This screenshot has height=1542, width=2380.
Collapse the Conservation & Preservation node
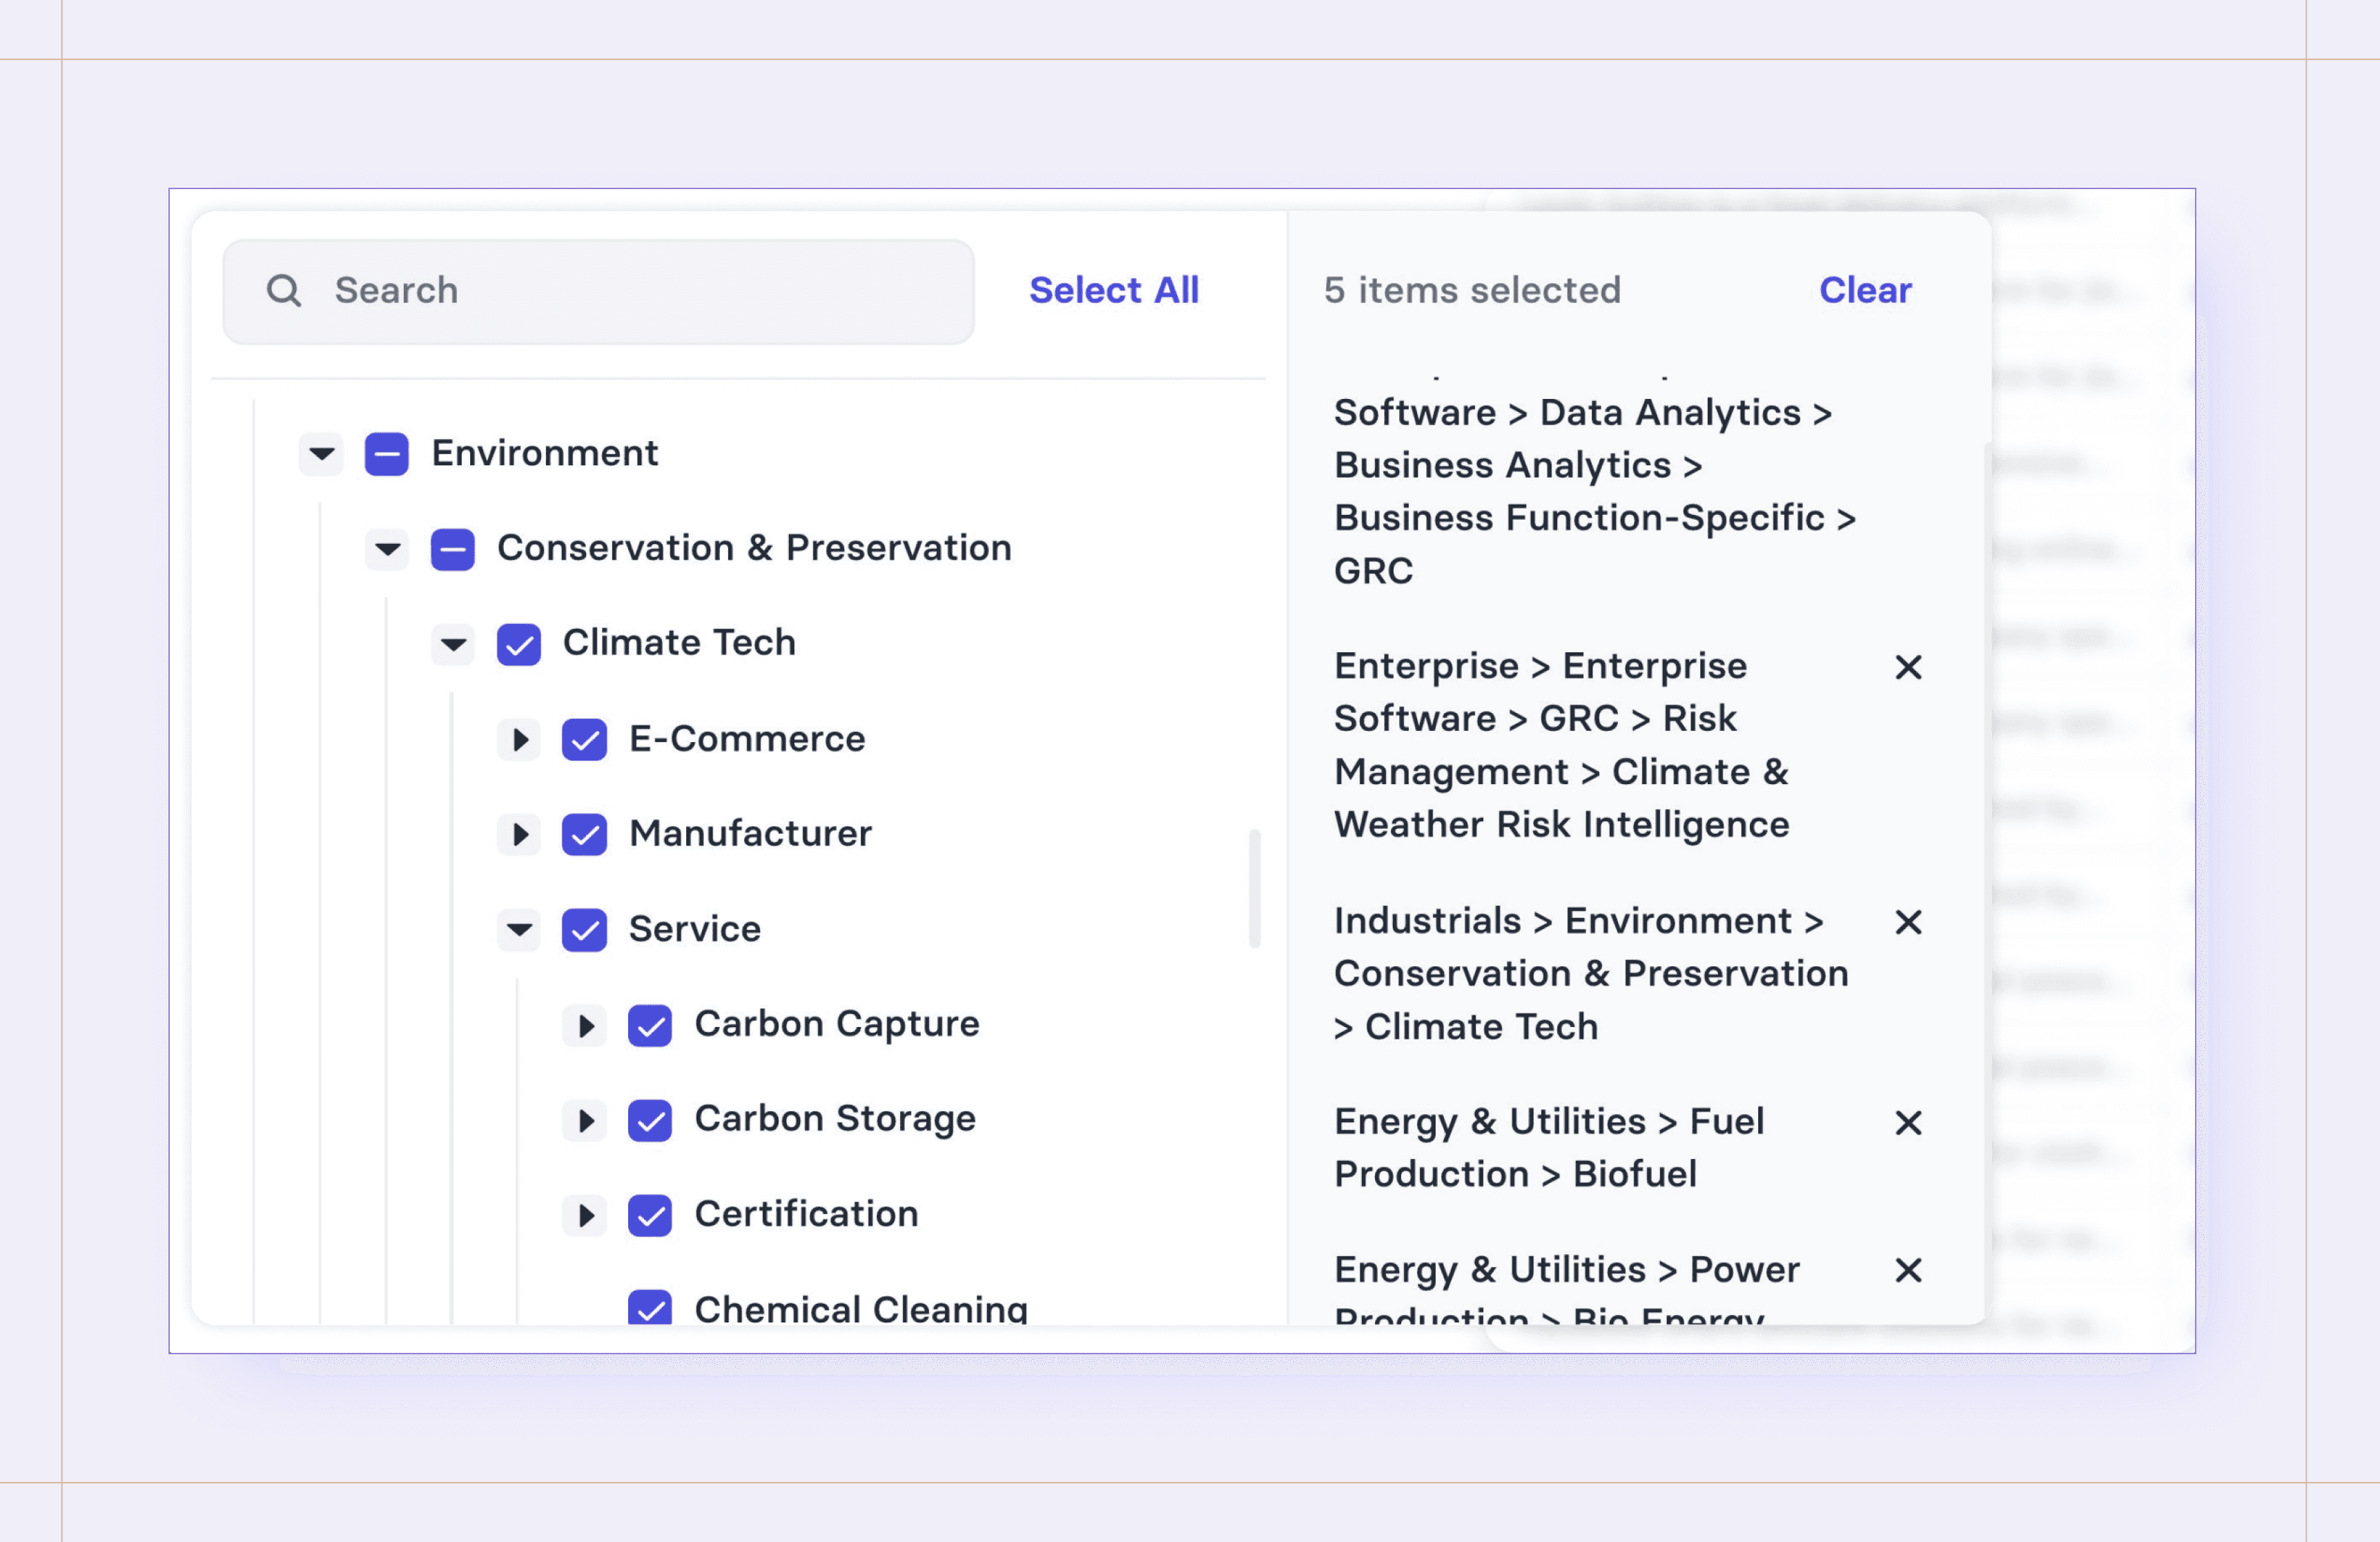tap(387, 549)
